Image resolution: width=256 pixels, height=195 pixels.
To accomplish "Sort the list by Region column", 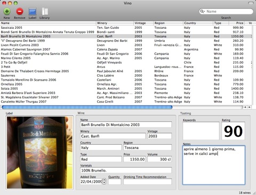I will coord(168,23).
